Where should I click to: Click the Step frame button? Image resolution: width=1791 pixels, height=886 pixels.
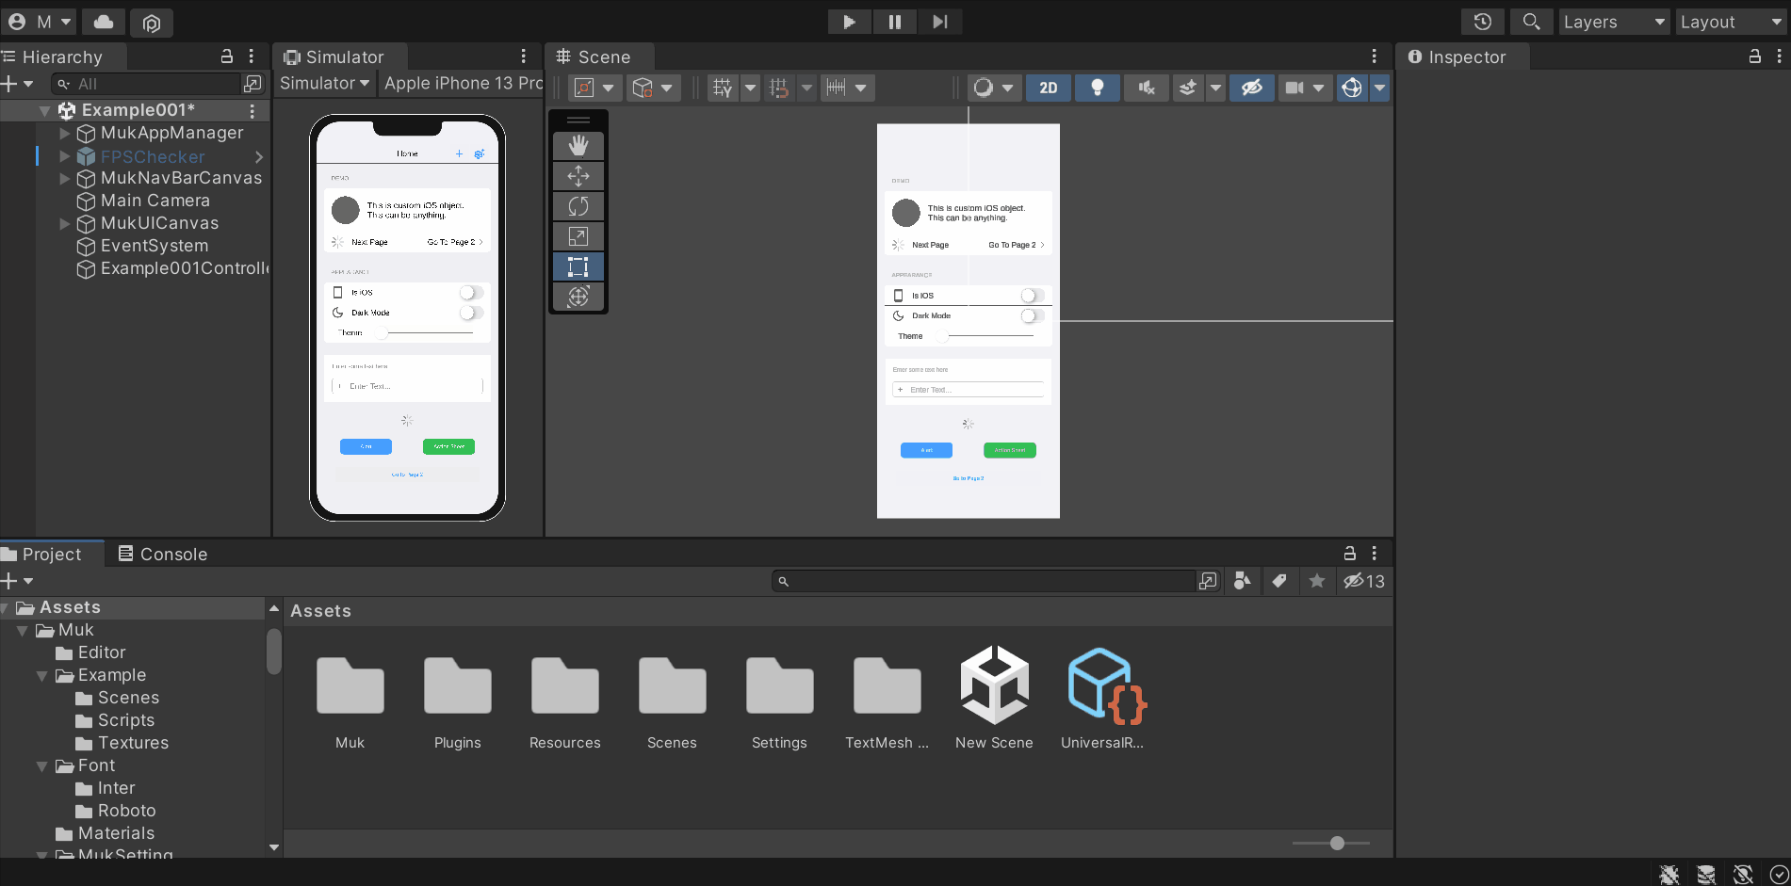point(939,22)
